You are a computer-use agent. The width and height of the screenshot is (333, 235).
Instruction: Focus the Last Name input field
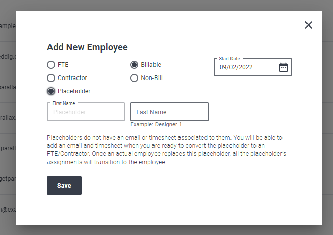(169, 112)
